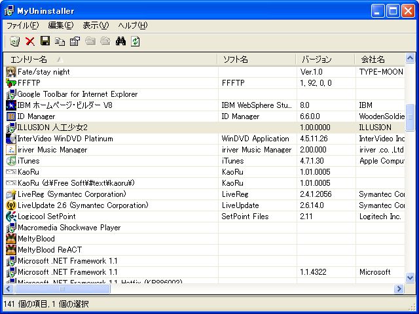Click the IBM WebSphere Stu... software name cell
Image resolution: width=419 pixels, height=314 pixels.
tap(257, 105)
